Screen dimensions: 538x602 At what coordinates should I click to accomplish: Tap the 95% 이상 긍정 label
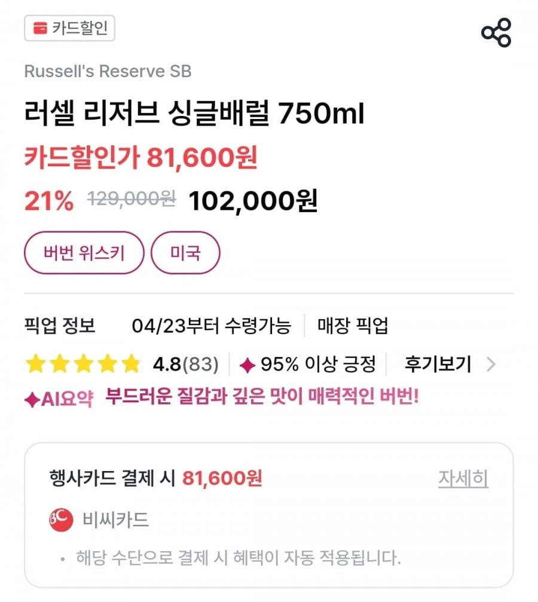(318, 363)
